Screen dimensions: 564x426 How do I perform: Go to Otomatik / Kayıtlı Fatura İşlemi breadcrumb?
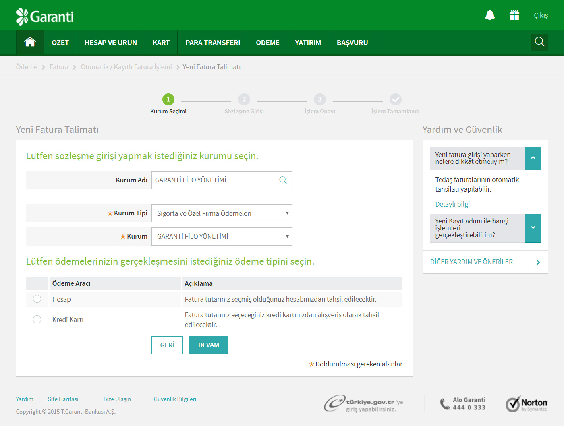point(126,67)
